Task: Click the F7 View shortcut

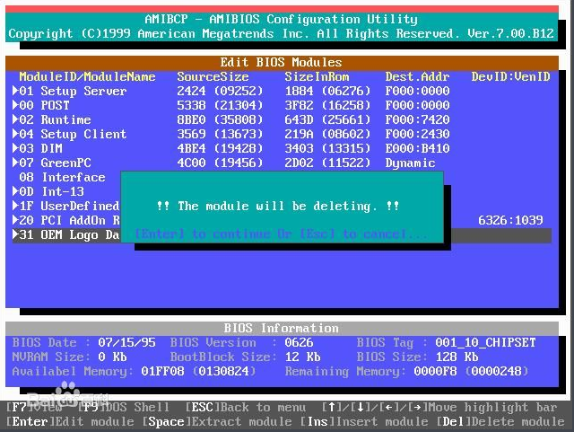Action: pyautogui.click(x=34, y=407)
